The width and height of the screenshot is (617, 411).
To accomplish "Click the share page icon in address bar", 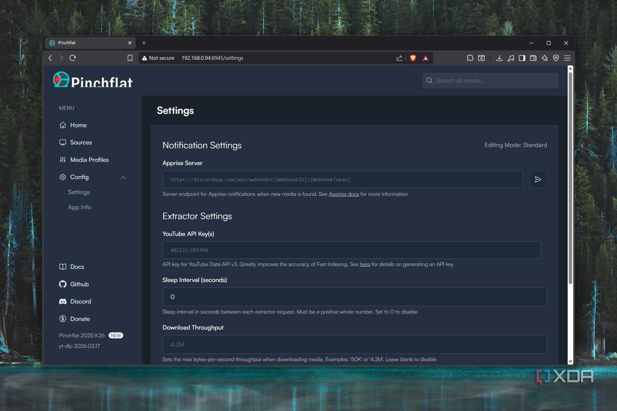I will click(399, 58).
